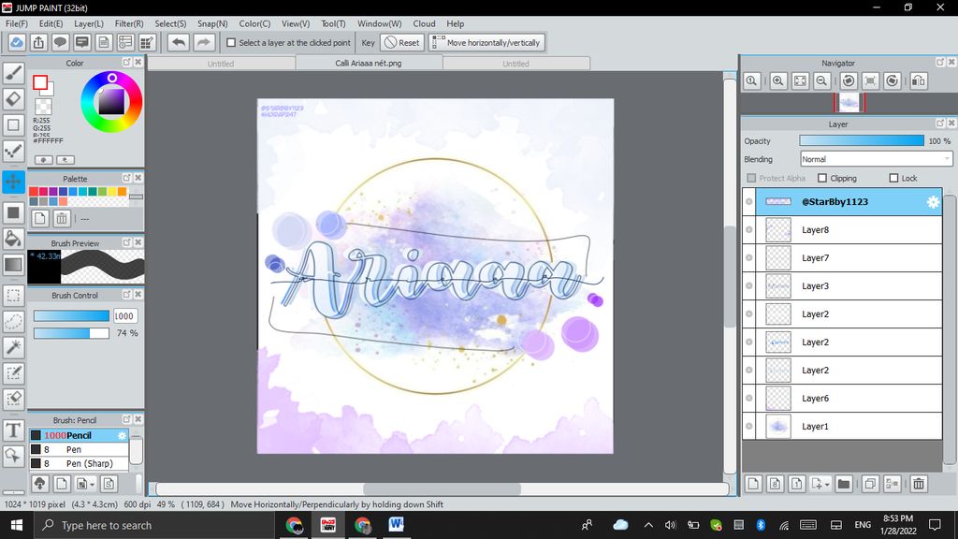Screen dimensions: 958x539
Task: Open the Blending mode dropdown
Action: click(876, 159)
